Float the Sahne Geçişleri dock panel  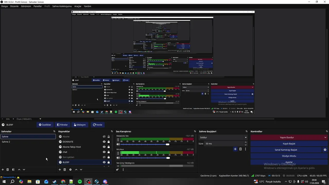click(246, 132)
